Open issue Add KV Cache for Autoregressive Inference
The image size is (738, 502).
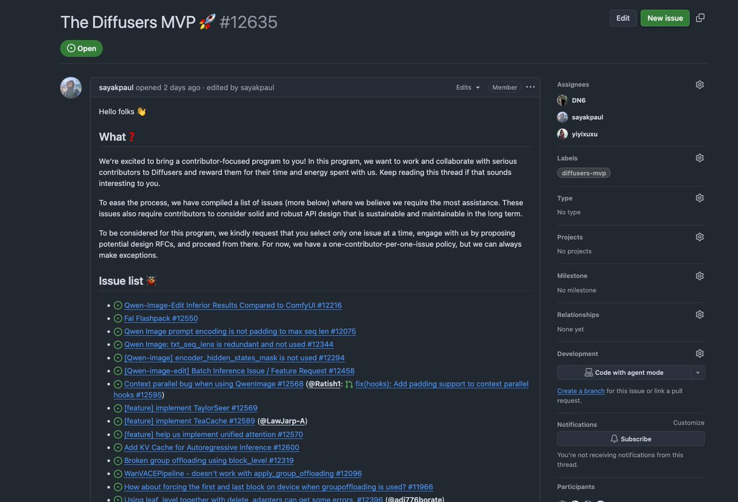click(212, 447)
